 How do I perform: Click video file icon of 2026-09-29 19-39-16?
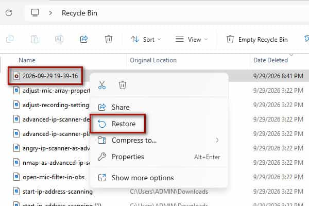click(16, 76)
